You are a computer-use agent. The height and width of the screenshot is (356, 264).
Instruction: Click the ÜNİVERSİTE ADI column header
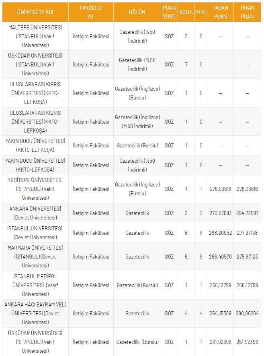point(35,12)
